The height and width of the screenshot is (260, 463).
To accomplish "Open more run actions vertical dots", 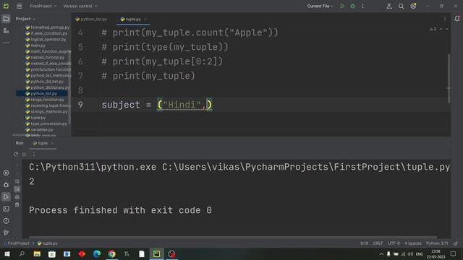I will click(x=363, y=6).
